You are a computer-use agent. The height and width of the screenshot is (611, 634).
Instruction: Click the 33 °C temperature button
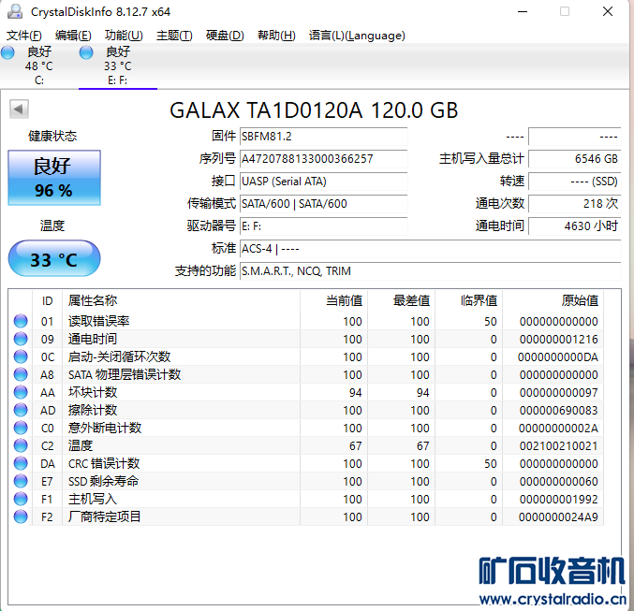pyautogui.click(x=54, y=258)
